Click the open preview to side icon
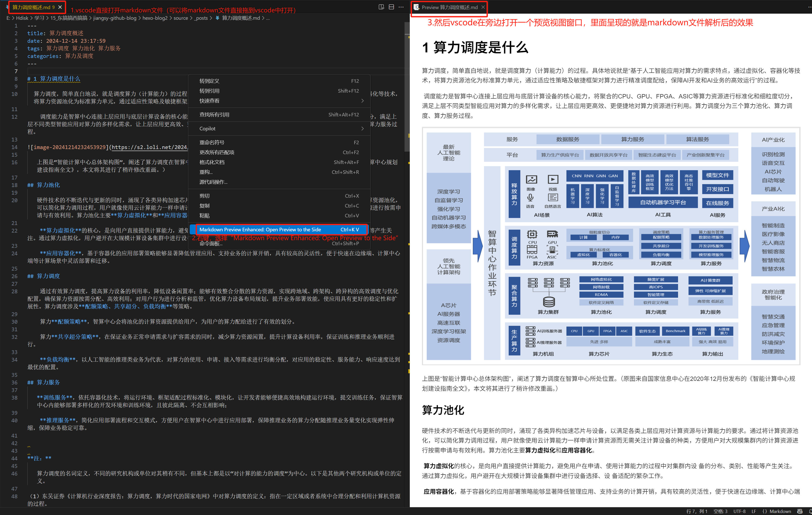The height and width of the screenshot is (515, 812). (x=381, y=7)
